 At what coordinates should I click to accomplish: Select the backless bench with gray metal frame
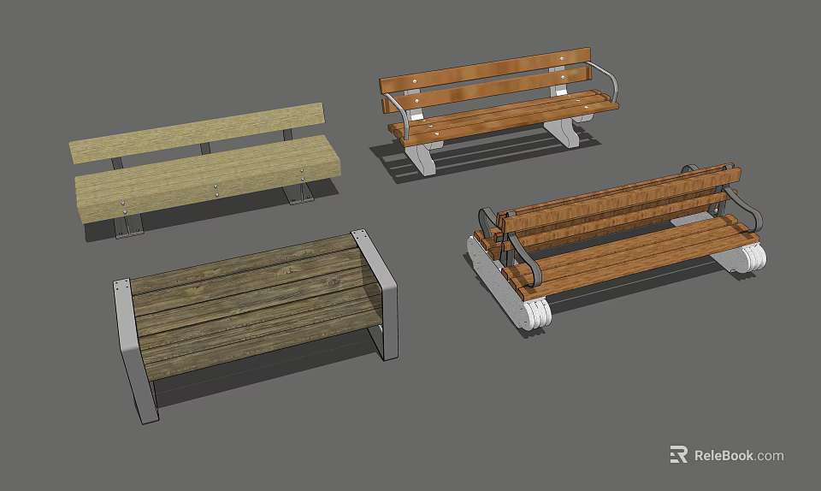point(256,326)
